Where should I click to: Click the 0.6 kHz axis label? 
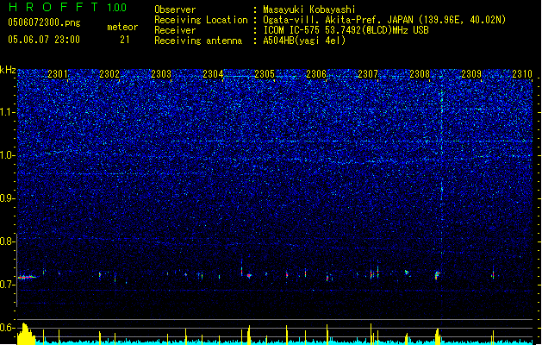coord(7,328)
